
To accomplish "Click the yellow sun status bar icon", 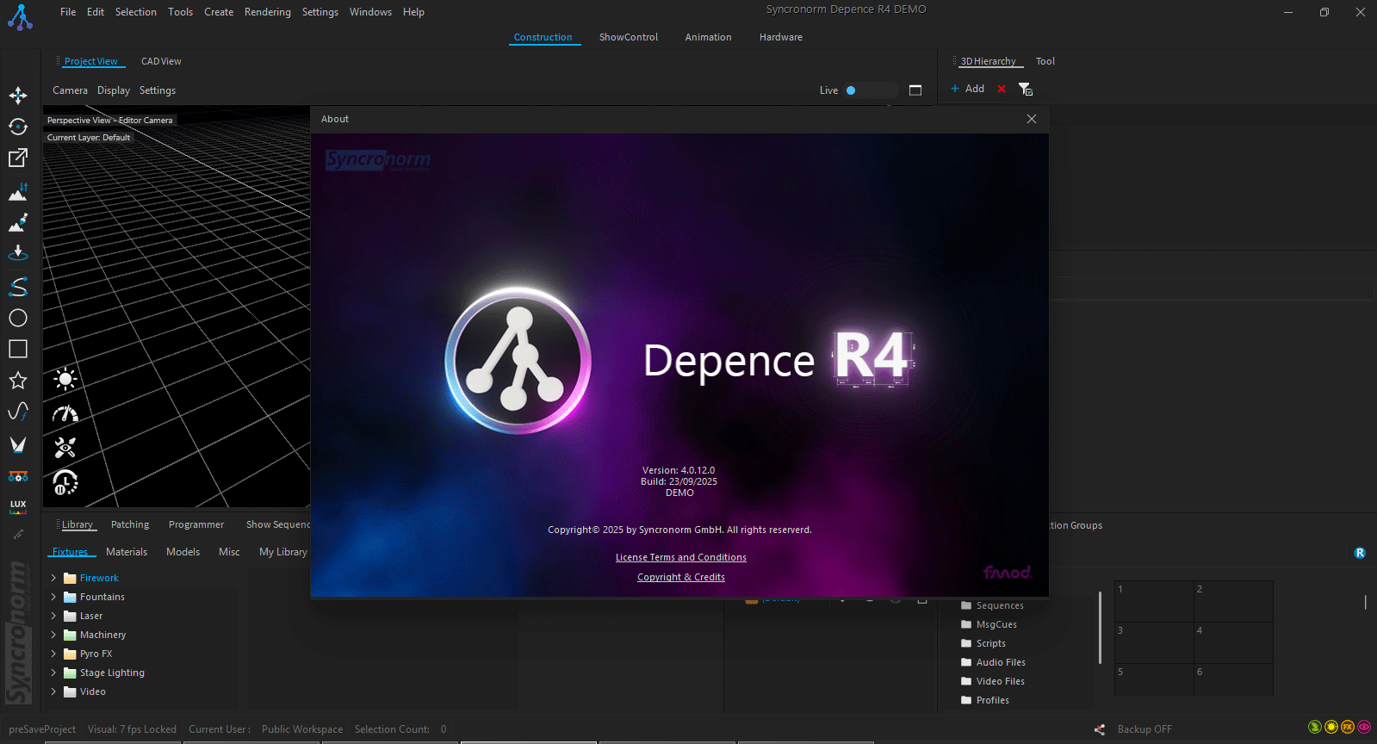I will coord(1331,727).
